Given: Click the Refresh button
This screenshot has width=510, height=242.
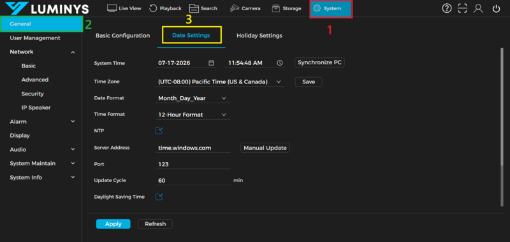Looking at the screenshot, I should coord(155,224).
